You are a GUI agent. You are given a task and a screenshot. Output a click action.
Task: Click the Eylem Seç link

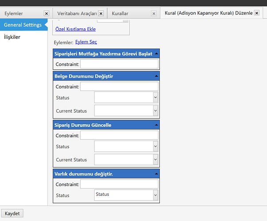coord(86,42)
